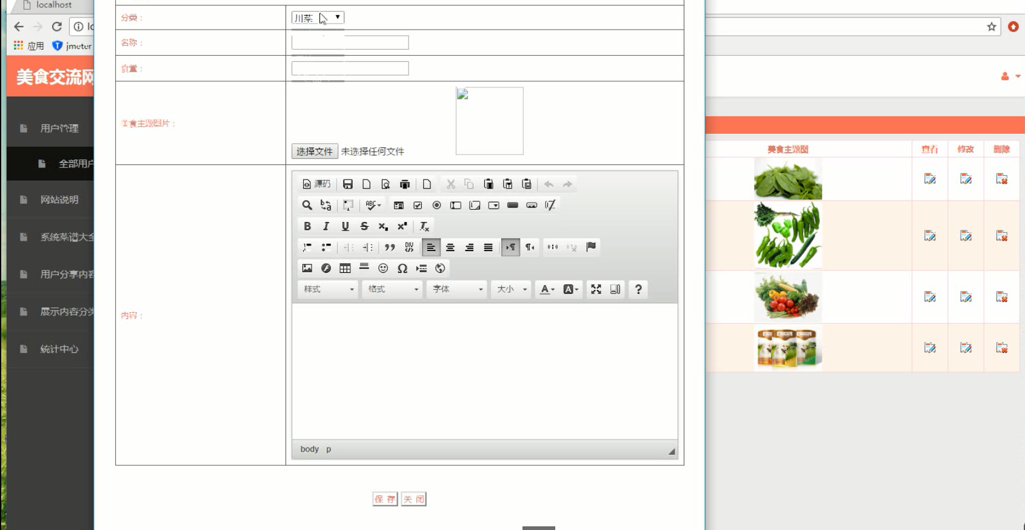The image size is (1025, 530).
Task: Paste as plain text in the editor
Action: [508, 184]
